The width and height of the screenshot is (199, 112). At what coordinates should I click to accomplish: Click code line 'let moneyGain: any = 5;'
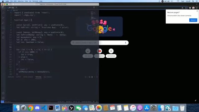tap(29, 37)
